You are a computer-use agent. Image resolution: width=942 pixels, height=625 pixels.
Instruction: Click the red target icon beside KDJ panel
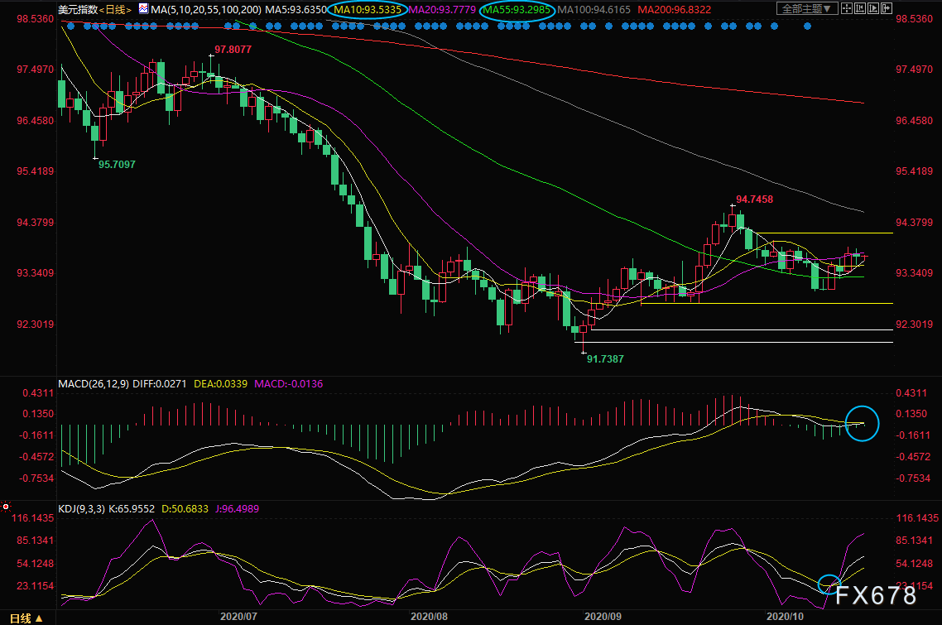coord(6,507)
